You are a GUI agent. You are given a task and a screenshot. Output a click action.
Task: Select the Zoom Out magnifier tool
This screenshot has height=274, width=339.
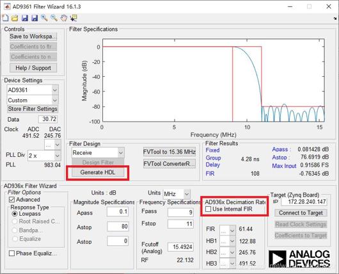tap(54, 18)
